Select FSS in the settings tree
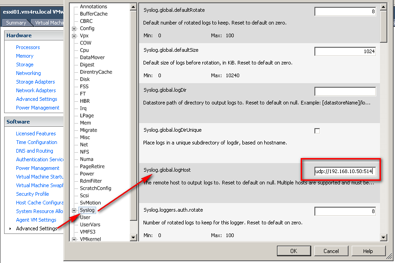The image size is (395, 263). tap(84, 87)
